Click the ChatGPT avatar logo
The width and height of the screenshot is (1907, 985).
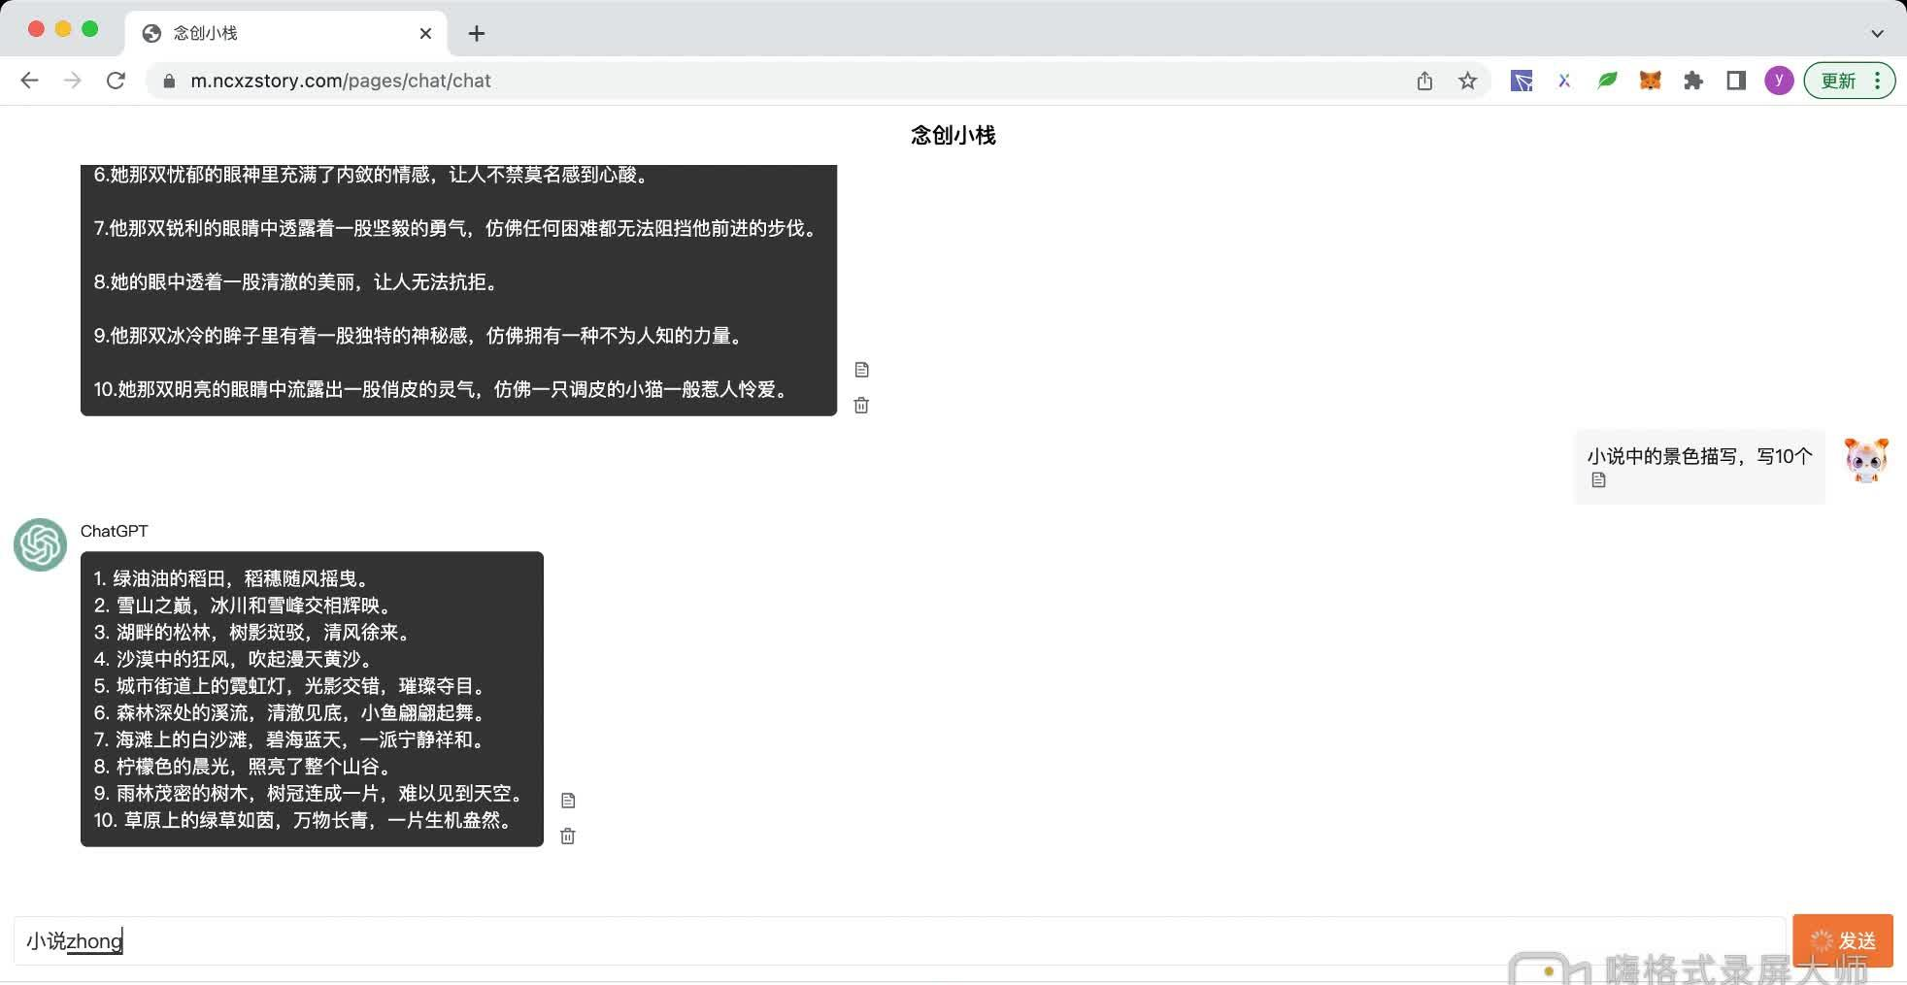(x=39, y=545)
